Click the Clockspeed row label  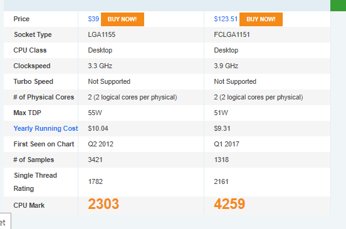pos(32,66)
